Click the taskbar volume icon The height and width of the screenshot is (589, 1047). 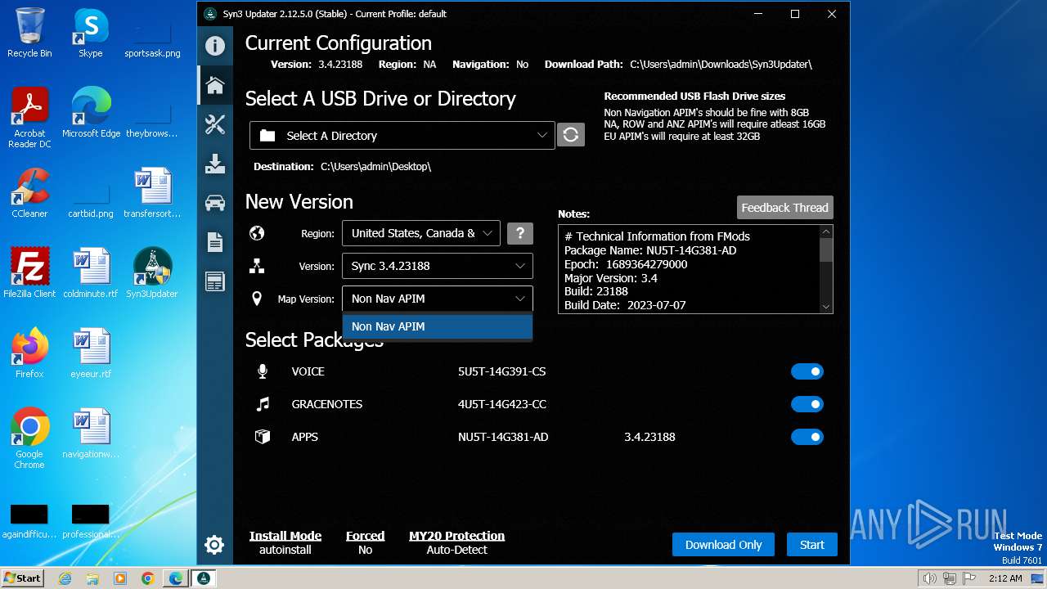929,578
